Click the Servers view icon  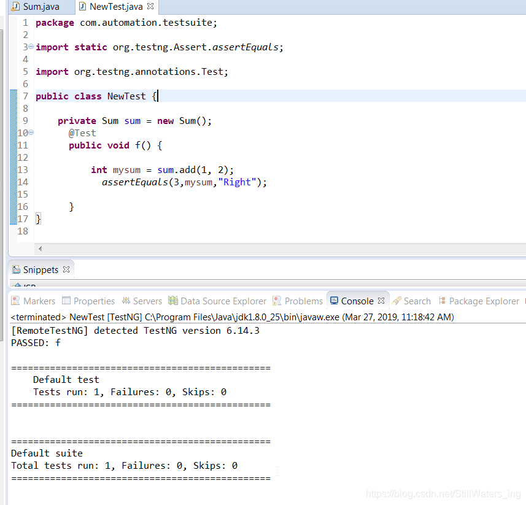coord(126,301)
